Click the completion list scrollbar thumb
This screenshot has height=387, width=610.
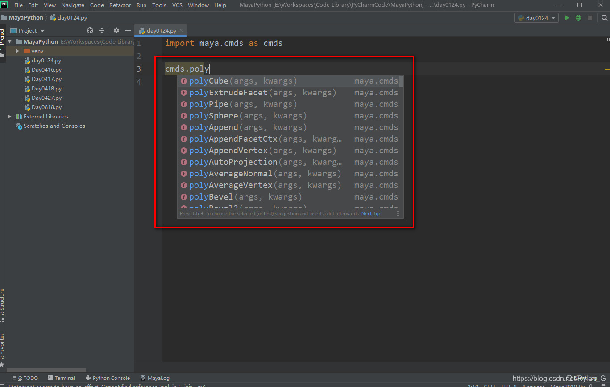click(402, 81)
